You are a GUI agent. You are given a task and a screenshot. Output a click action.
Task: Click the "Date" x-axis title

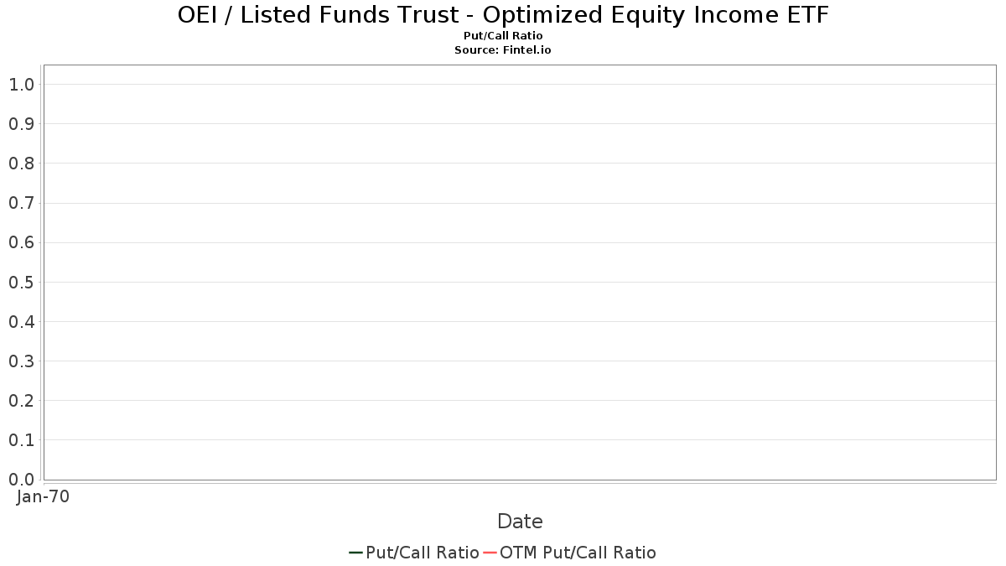pos(520,522)
